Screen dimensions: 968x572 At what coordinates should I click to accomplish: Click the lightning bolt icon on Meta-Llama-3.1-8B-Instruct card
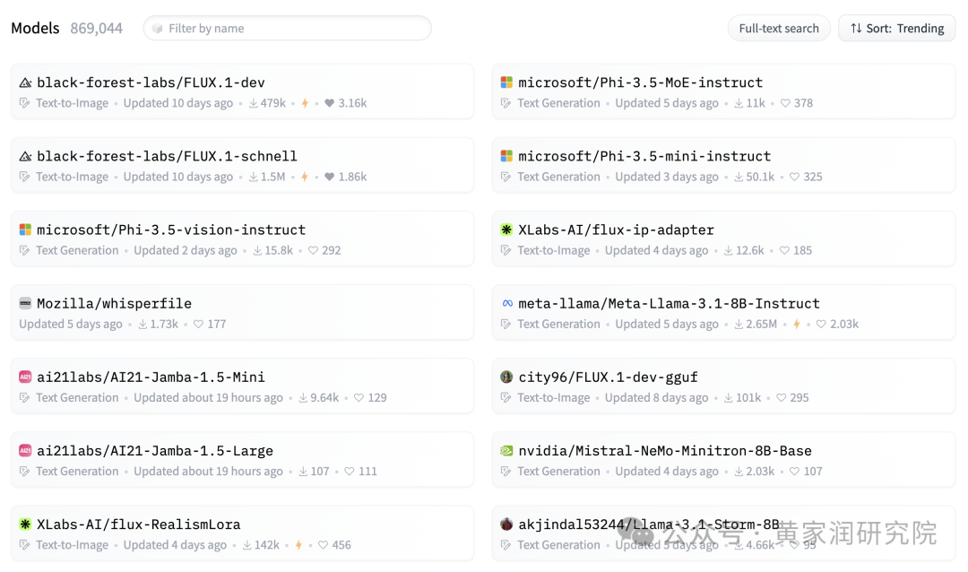click(x=797, y=324)
